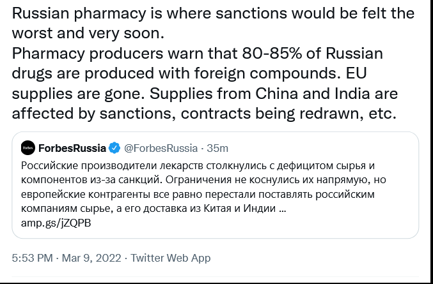Click the @ForbesRussia handle
This screenshot has width=433, height=284.
click(160, 149)
